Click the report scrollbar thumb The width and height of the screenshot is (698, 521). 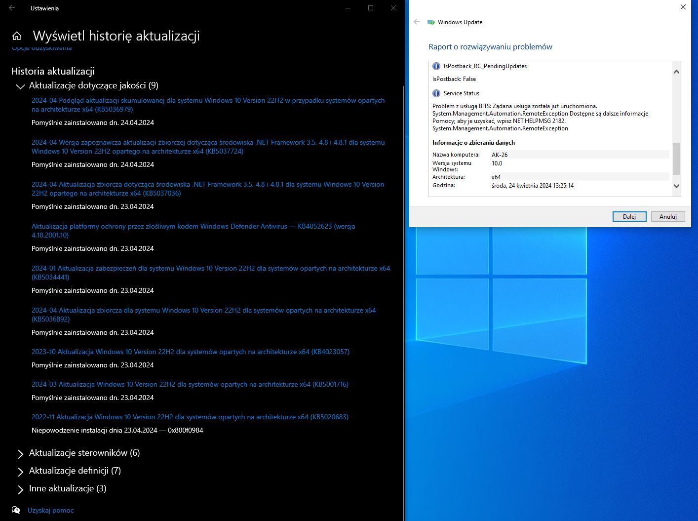pyautogui.click(x=676, y=159)
